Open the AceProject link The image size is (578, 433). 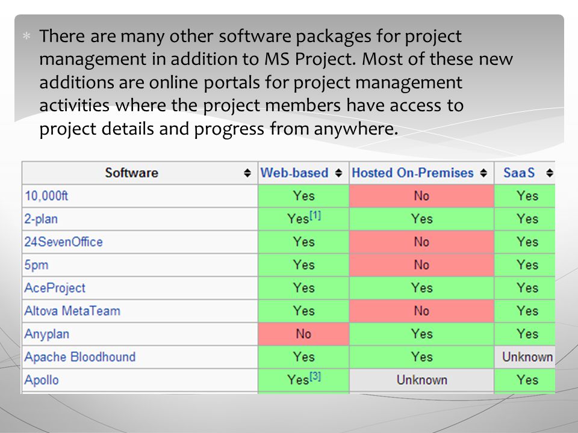[55, 288]
